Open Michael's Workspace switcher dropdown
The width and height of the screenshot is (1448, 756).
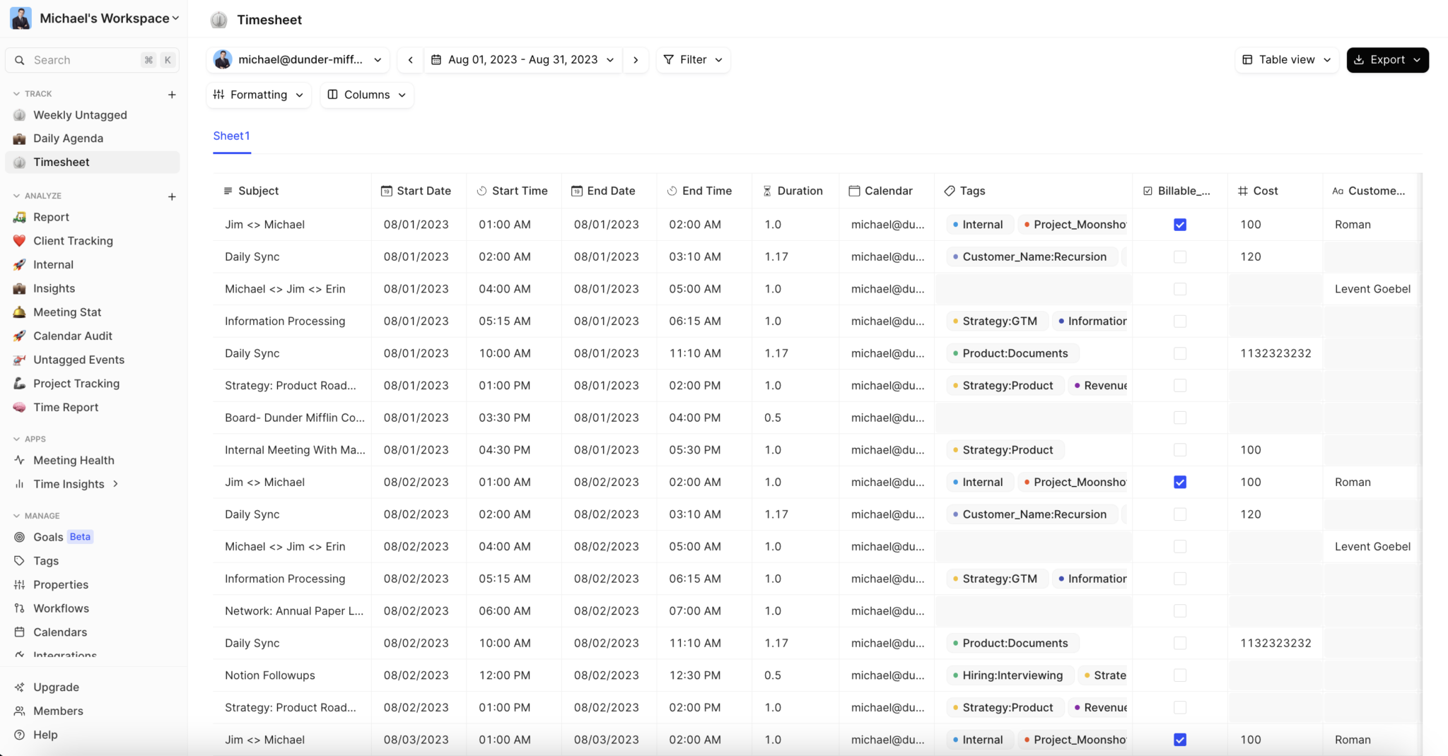pyautogui.click(x=95, y=18)
